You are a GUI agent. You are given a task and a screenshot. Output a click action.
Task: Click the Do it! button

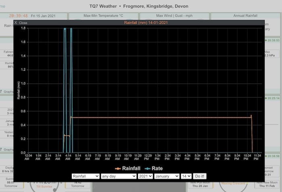point(200,176)
